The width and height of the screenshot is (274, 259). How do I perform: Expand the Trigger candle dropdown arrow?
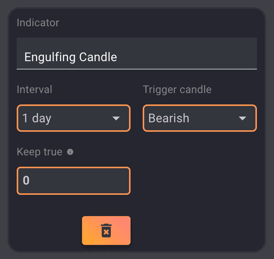click(243, 118)
